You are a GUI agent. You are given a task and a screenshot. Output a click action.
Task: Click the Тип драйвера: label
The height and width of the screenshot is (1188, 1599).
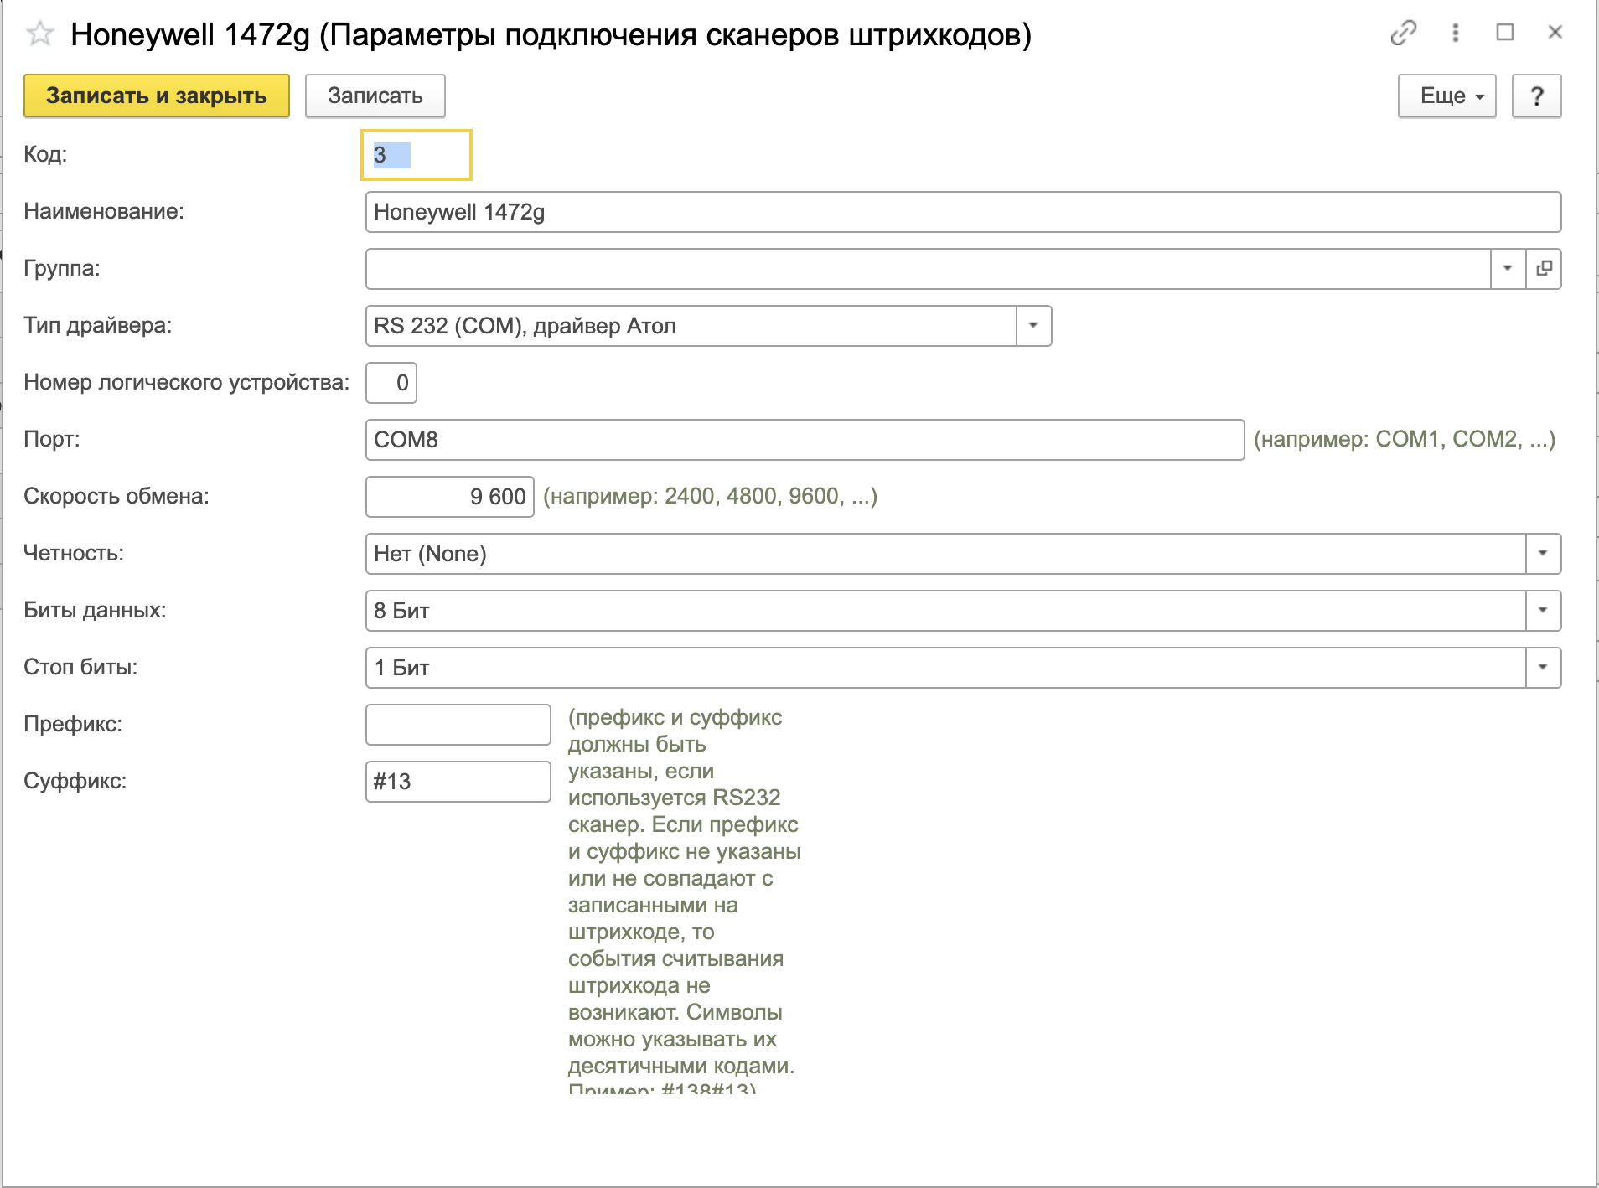coord(98,325)
